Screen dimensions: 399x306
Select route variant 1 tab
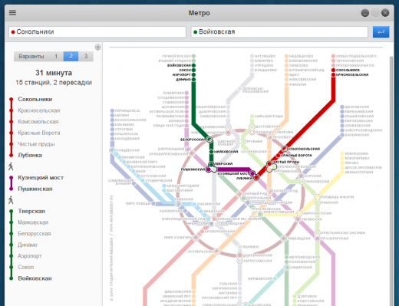tap(56, 56)
